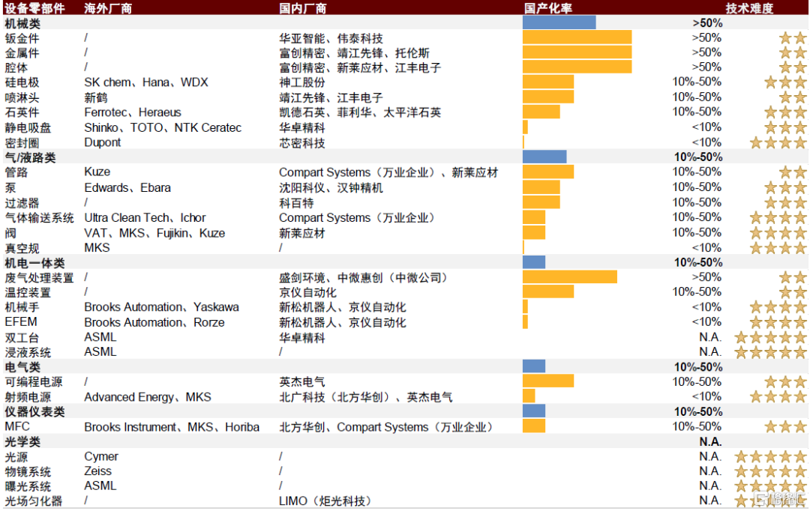
Task: Click the 气/液路类 category heading
Action: point(31,157)
